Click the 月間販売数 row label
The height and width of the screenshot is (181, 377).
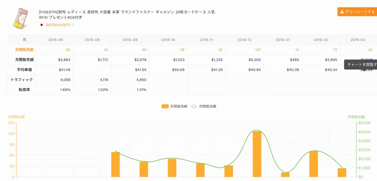point(25,50)
